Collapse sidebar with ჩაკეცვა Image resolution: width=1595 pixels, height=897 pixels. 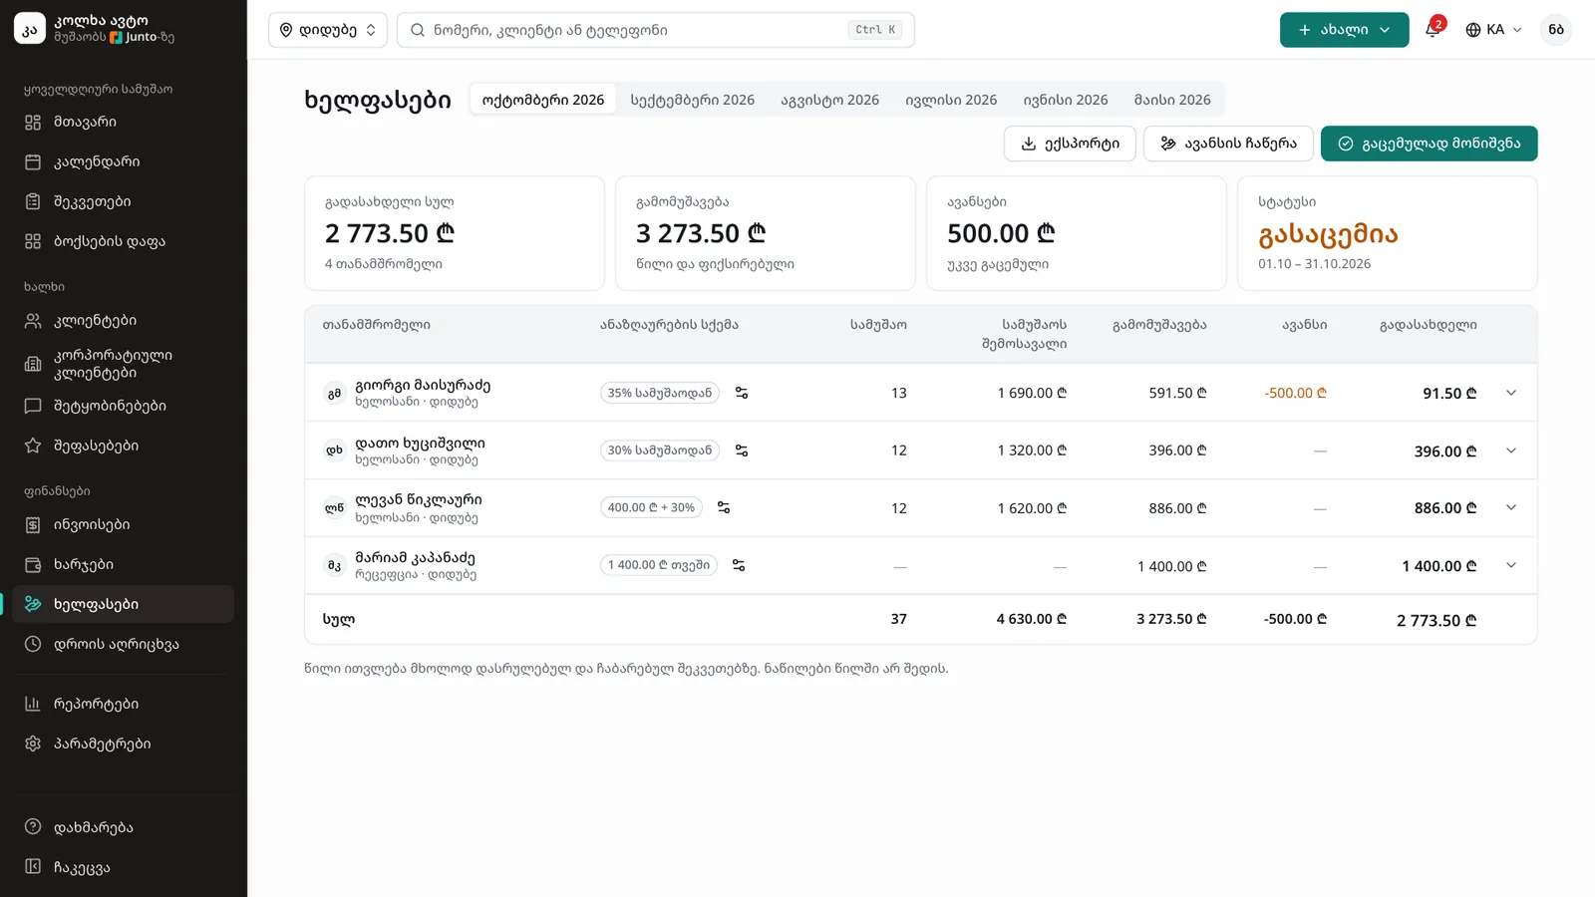124,867
